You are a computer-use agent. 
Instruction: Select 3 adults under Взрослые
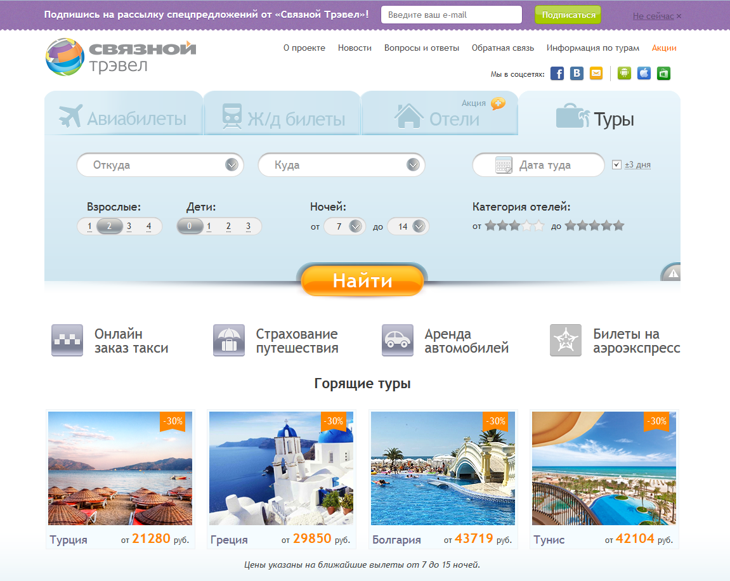[129, 226]
